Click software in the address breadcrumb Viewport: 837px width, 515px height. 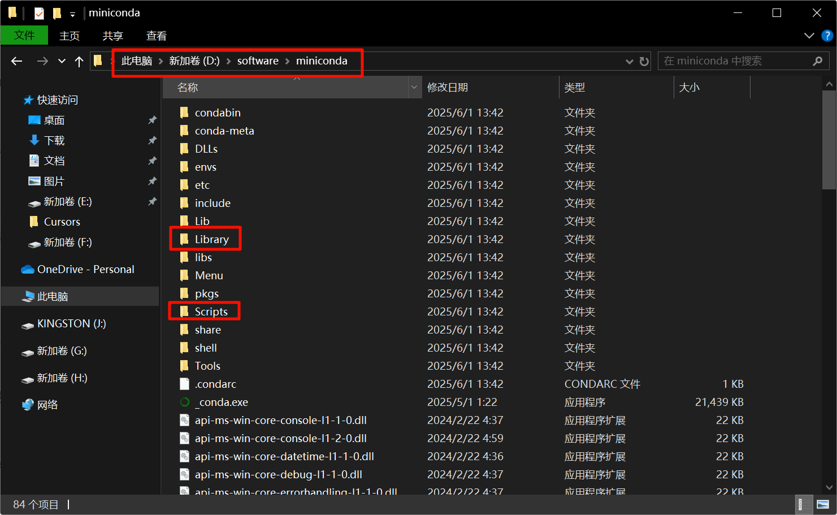[258, 61]
